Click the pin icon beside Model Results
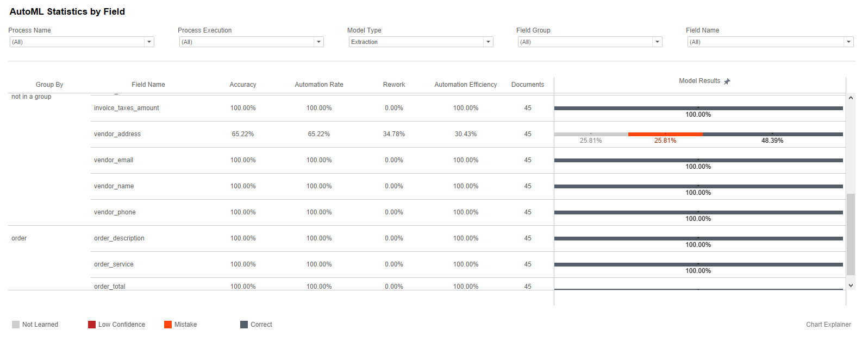862x349 pixels. (727, 81)
